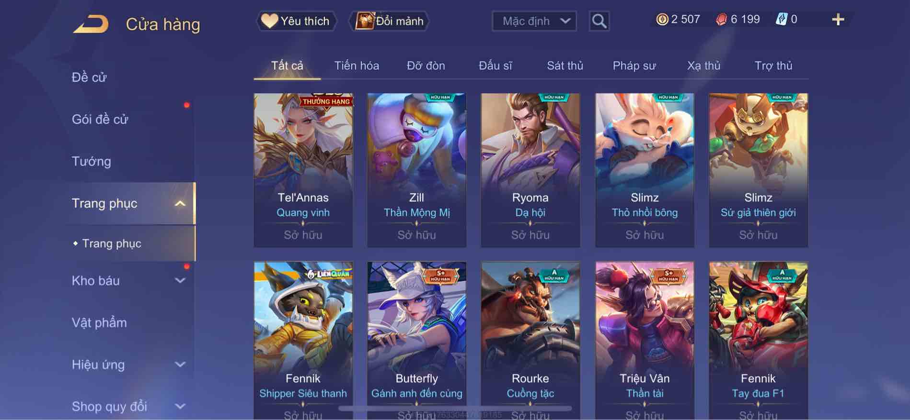The image size is (910, 420).
Task: Expand the Hiệu ứng sidebar section
Action: [x=180, y=365]
